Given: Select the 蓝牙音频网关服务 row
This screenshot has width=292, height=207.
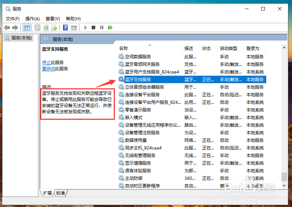Looking at the screenshot, I should pyautogui.click(x=192, y=64).
